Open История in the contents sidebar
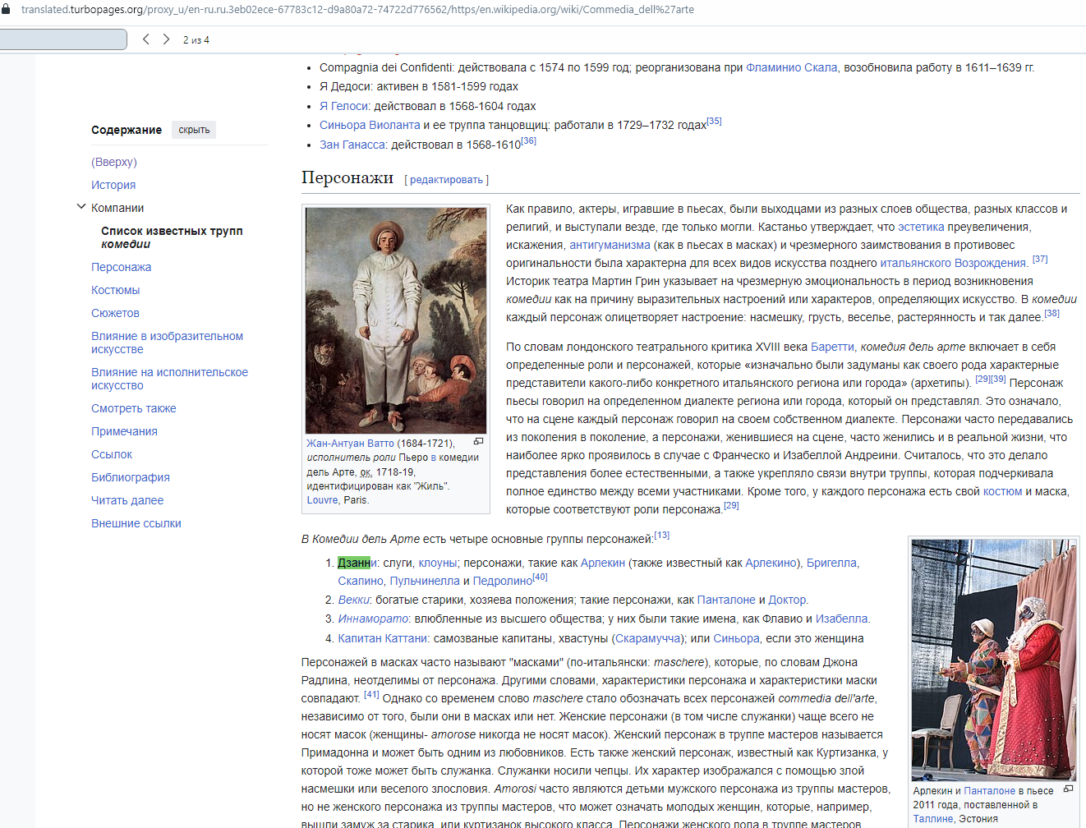The width and height of the screenshot is (1086, 828). (x=113, y=185)
